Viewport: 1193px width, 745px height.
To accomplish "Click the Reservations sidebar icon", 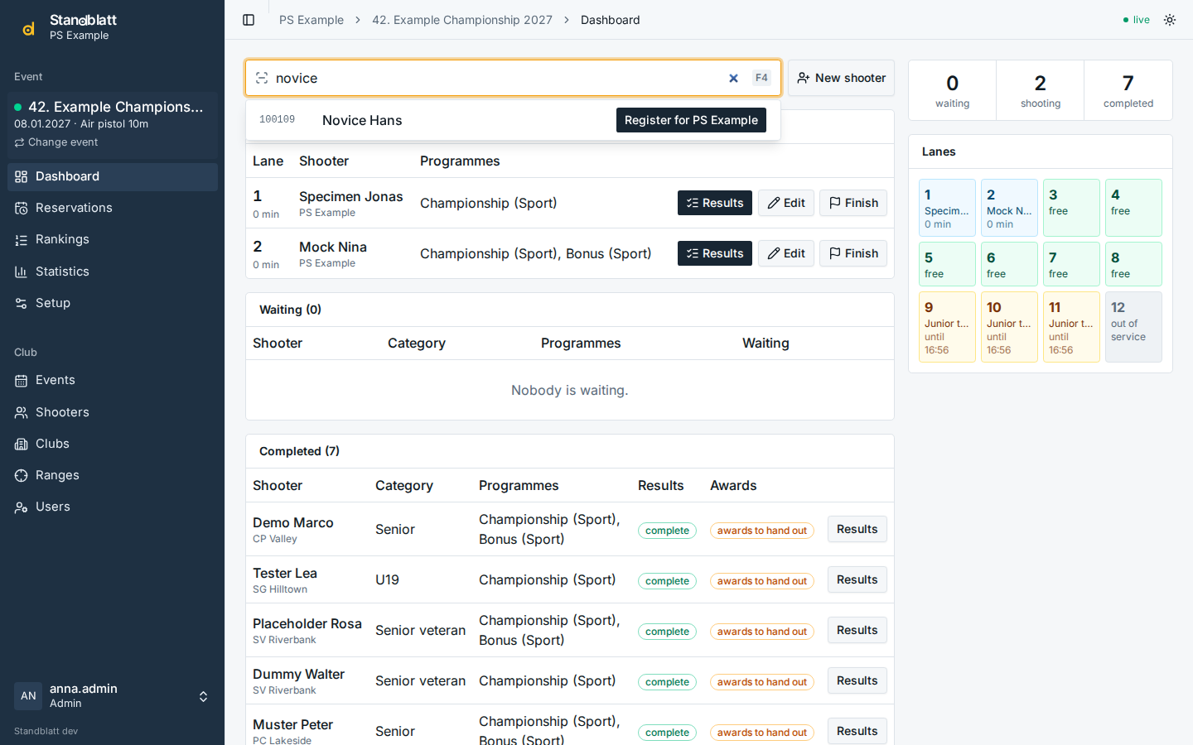I will pyautogui.click(x=22, y=208).
